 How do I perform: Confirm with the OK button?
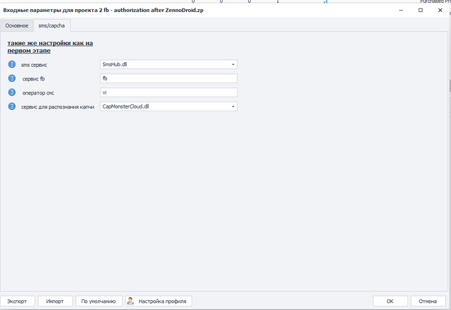(390, 301)
